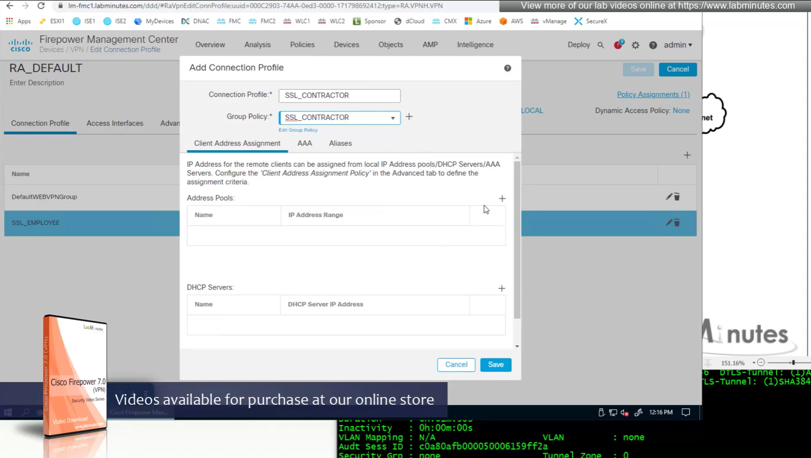
Task: Follow the Edit Group Policy link
Action: point(298,130)
